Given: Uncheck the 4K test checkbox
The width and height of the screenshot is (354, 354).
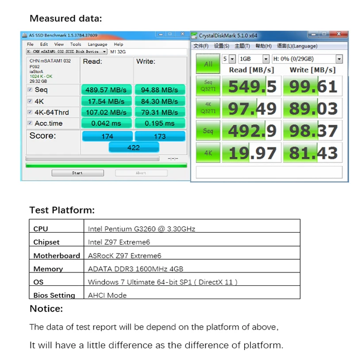Looking at the screenshot, I should click(x=30, y=101).
